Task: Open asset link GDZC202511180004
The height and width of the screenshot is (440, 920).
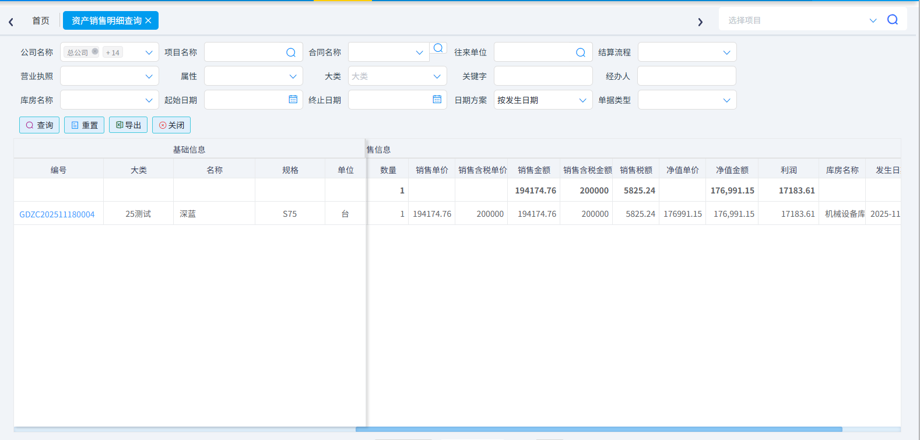Action: pos(57,214)
